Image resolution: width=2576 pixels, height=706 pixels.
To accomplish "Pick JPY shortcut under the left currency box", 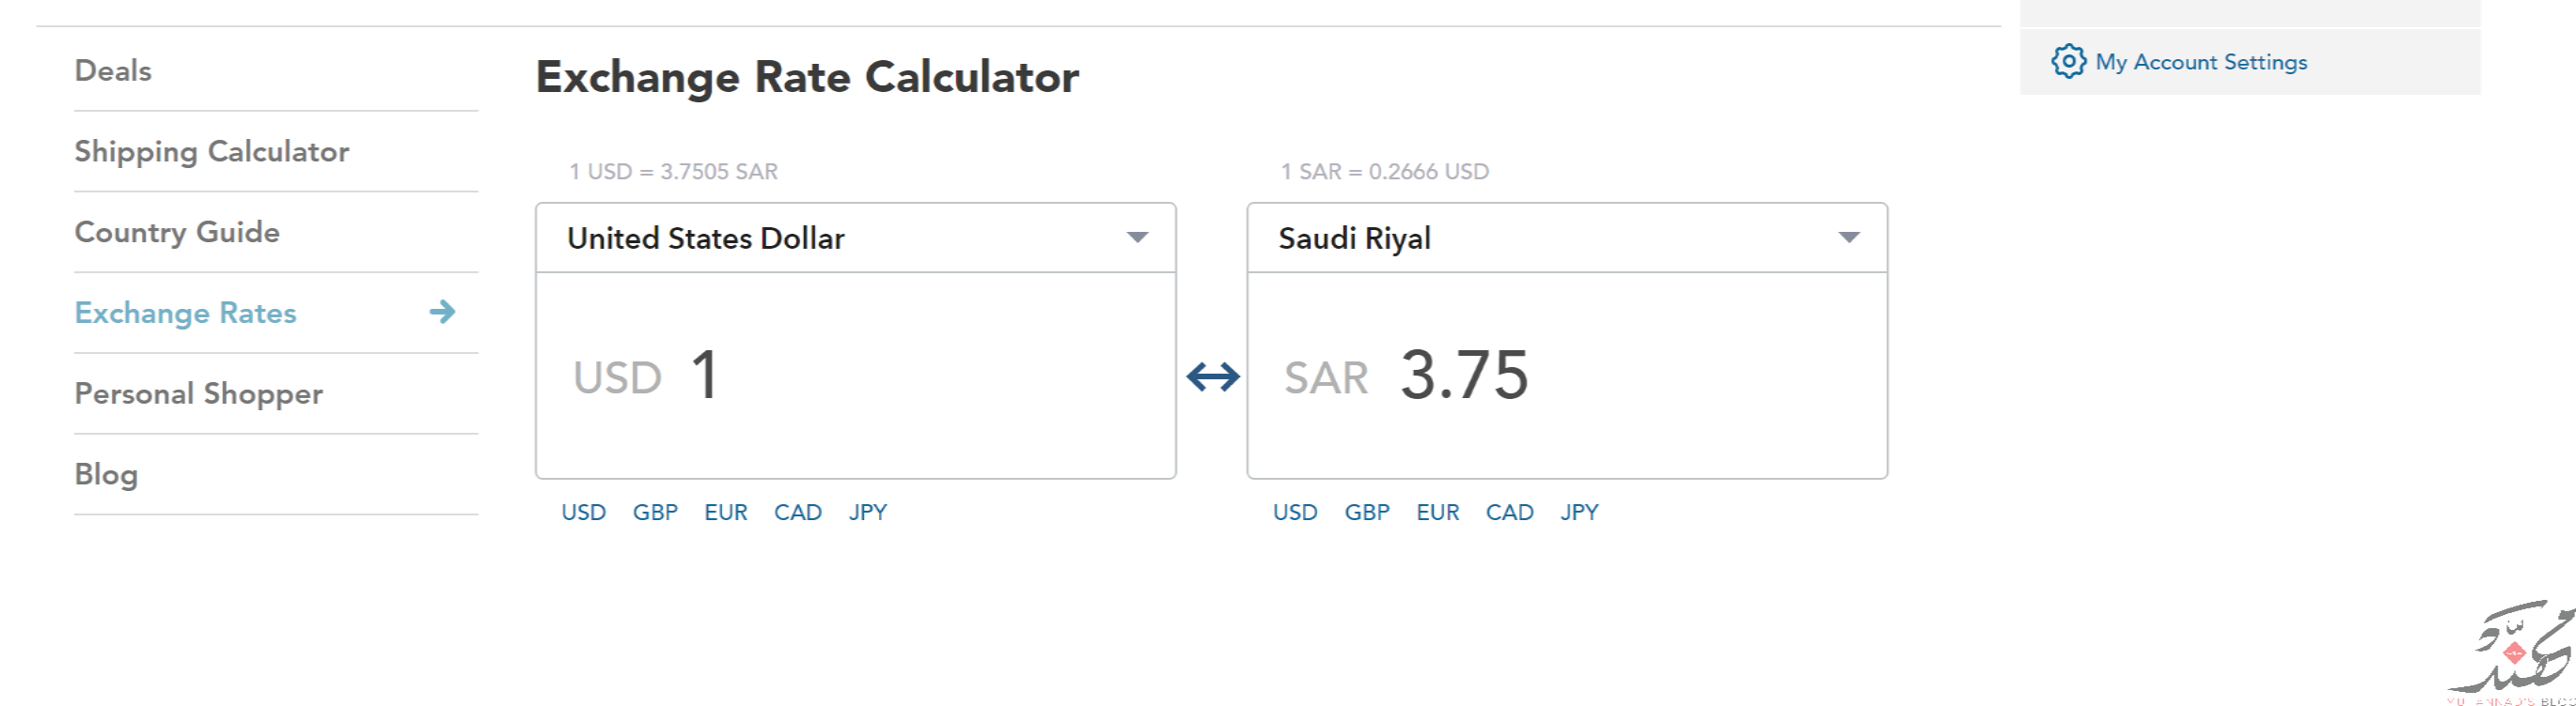I will [x=868, y=513].
